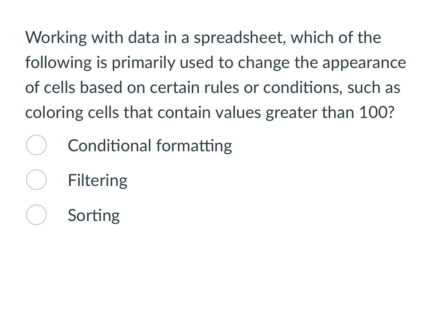445x315 pixels.
Task: Click the unselected circle beside Conditional formatting
Action: point(36,146)
